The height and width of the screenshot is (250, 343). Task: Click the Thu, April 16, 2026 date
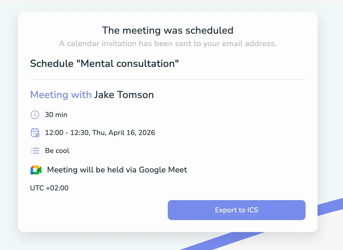pos(124,133)
